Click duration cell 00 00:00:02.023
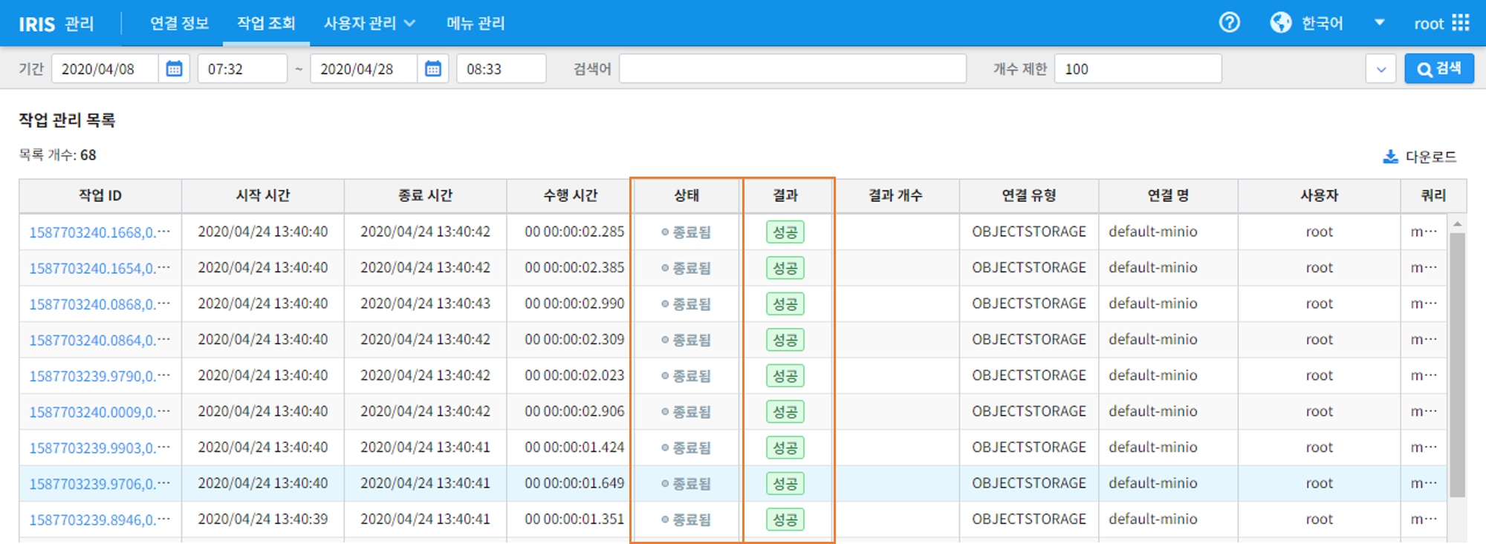 click(574, 376)
